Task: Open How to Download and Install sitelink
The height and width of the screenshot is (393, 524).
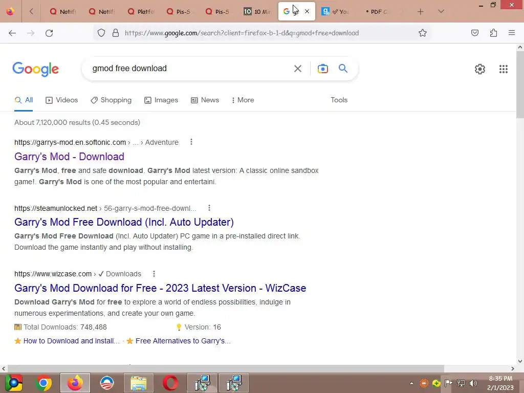Action: pyautogui.click(x=71, y=341)
